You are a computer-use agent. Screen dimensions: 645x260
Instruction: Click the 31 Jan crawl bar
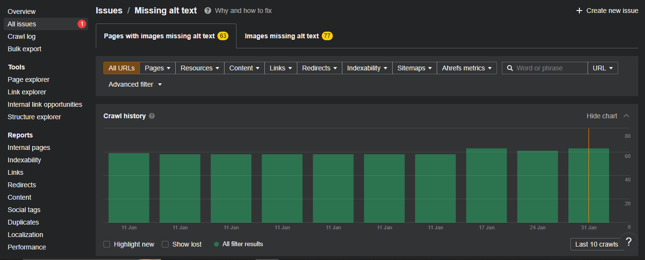pyautogui.click(x=588, y=185)
